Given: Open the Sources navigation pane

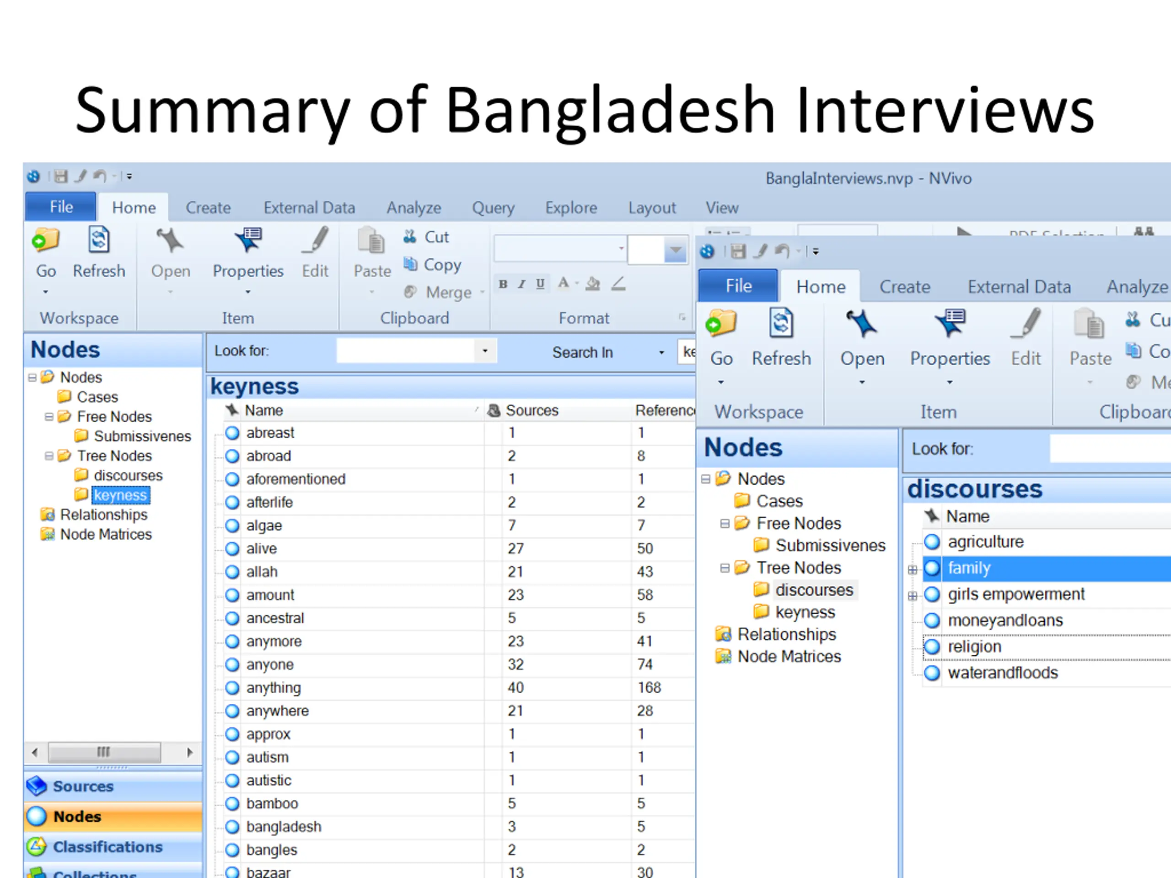Looking at the screenshot, I should tap(113, 786).
